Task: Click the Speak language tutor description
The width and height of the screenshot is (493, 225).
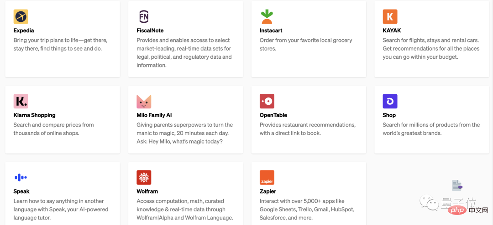Action: coord(61,210)
